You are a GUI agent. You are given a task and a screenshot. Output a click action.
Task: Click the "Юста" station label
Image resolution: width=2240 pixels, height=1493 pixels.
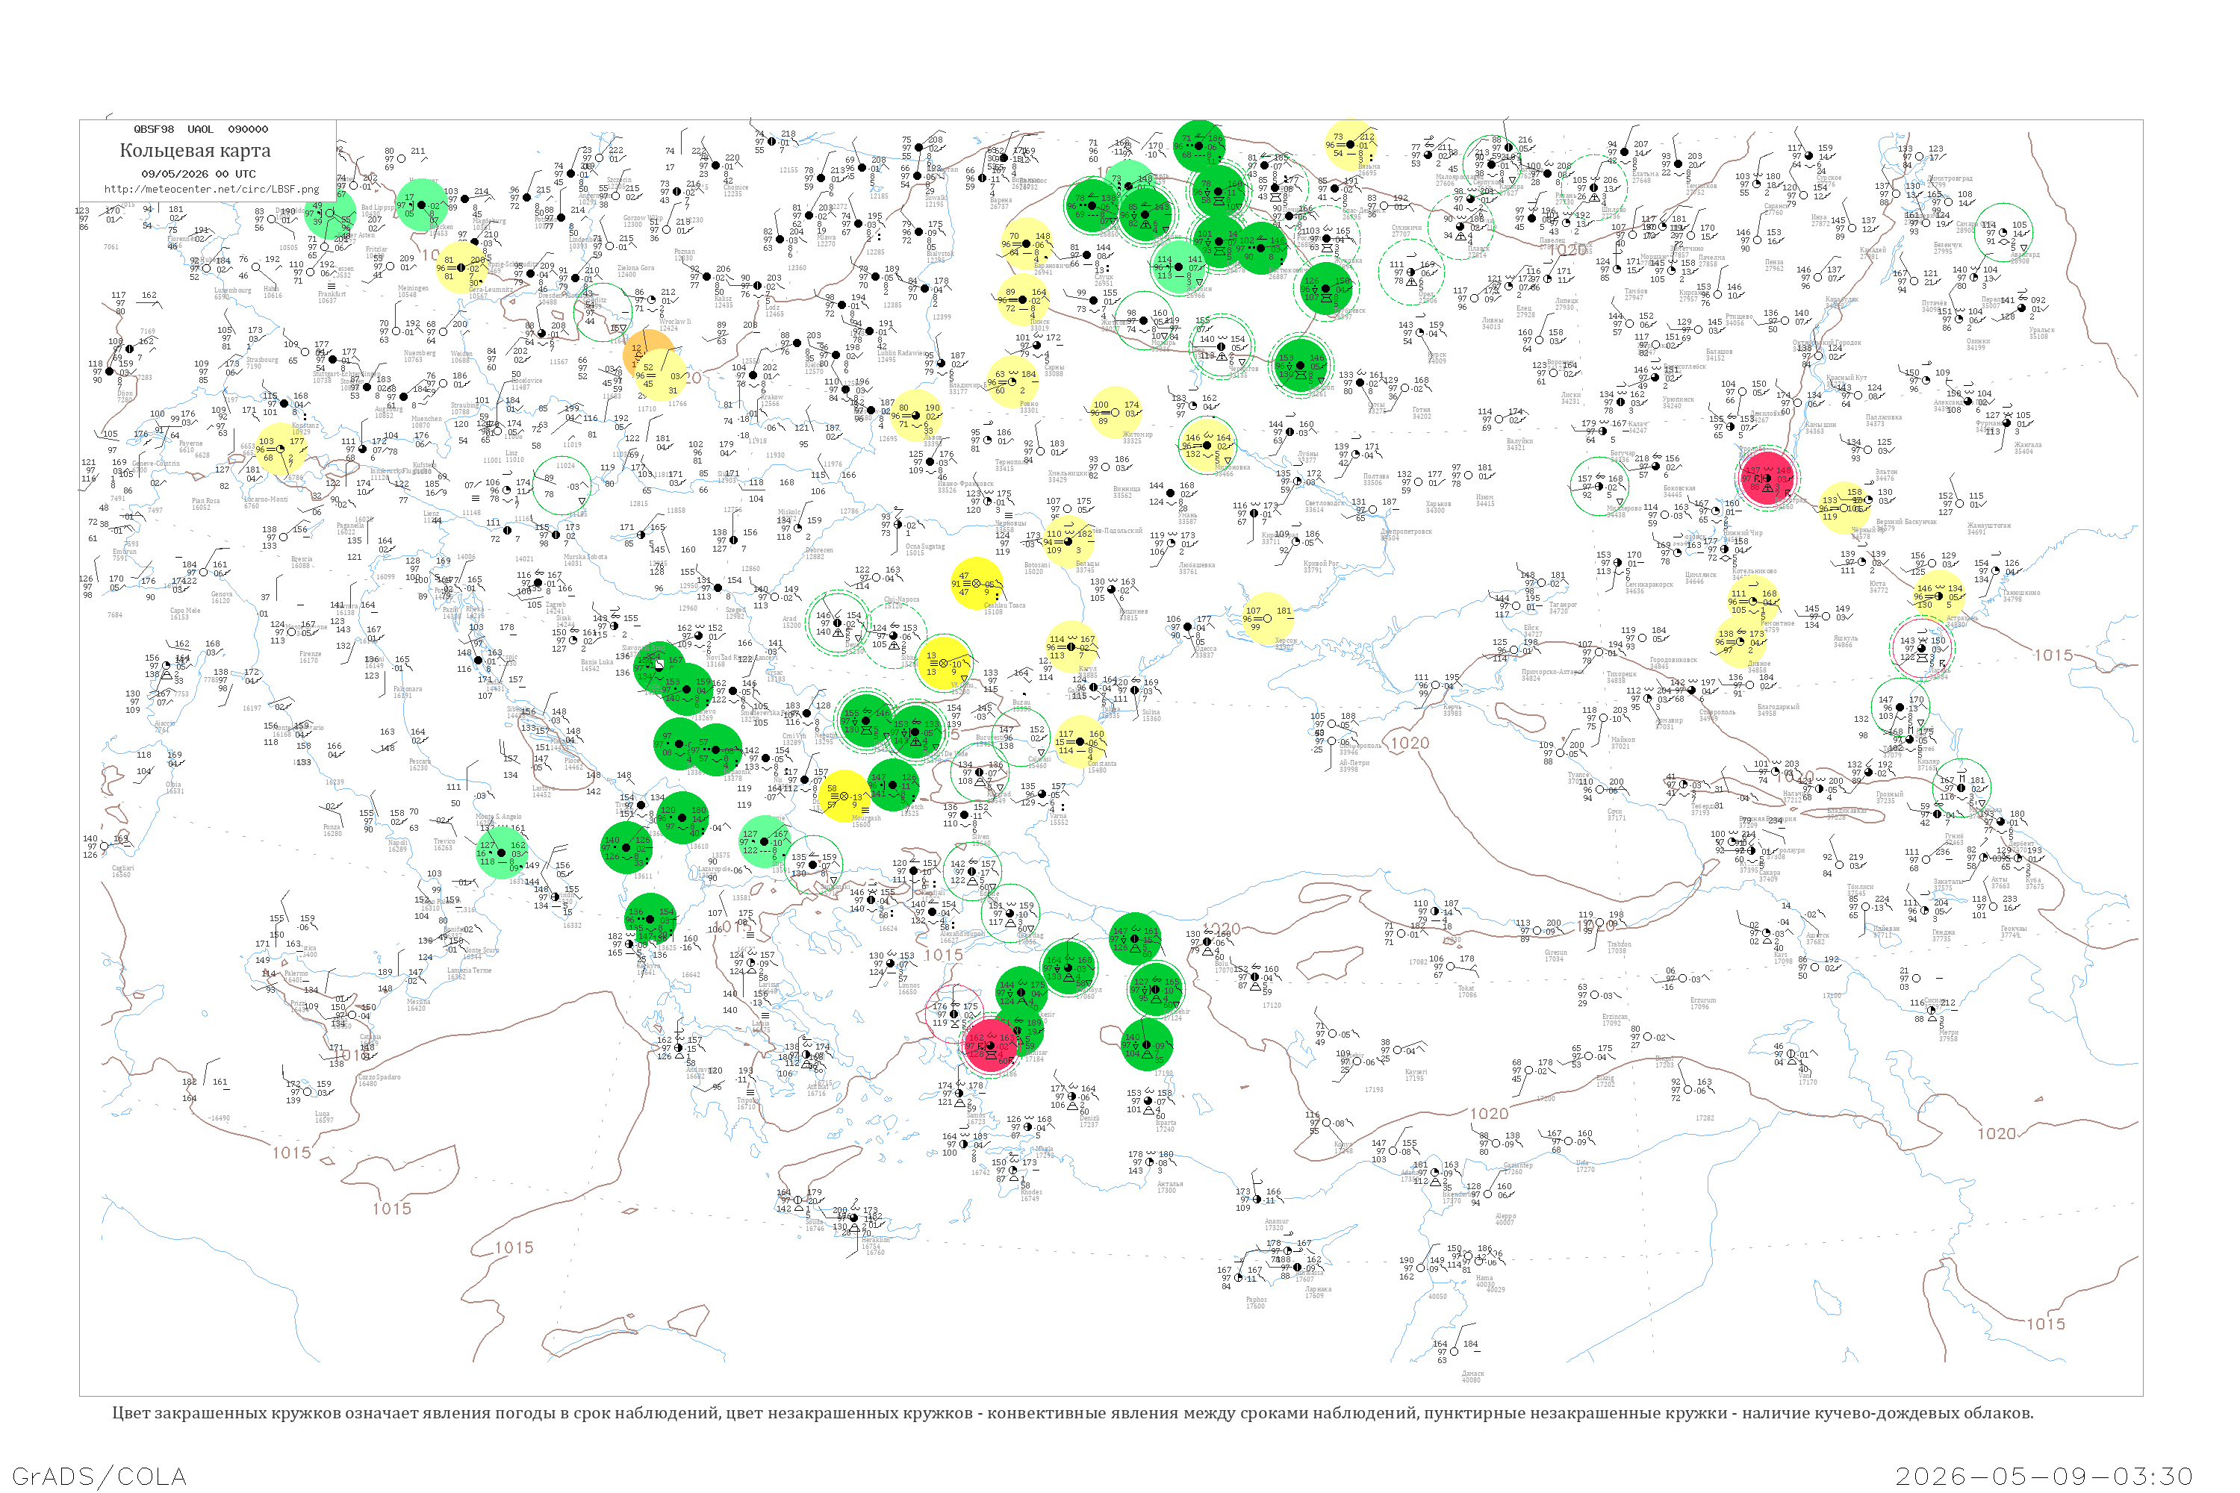tap(1878, 584)
